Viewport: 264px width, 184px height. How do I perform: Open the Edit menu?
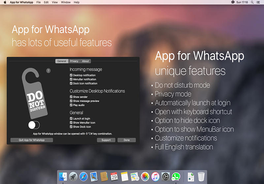point(46,2)
